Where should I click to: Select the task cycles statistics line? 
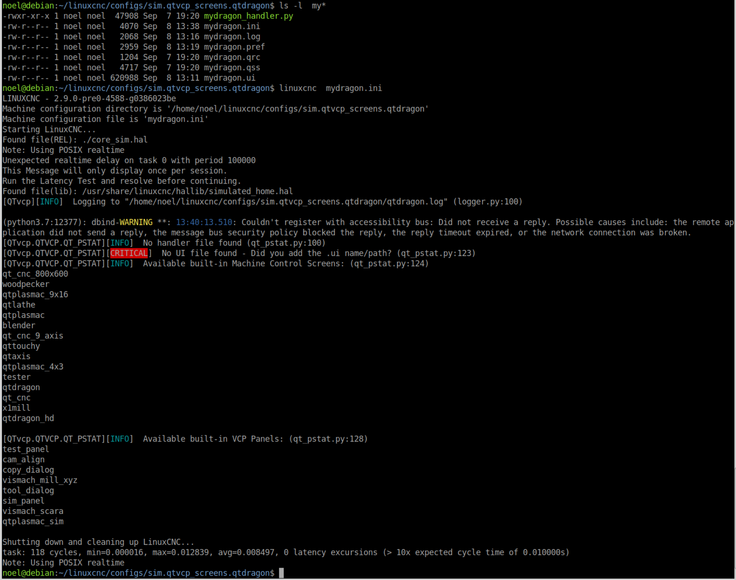tap(286, 552)
